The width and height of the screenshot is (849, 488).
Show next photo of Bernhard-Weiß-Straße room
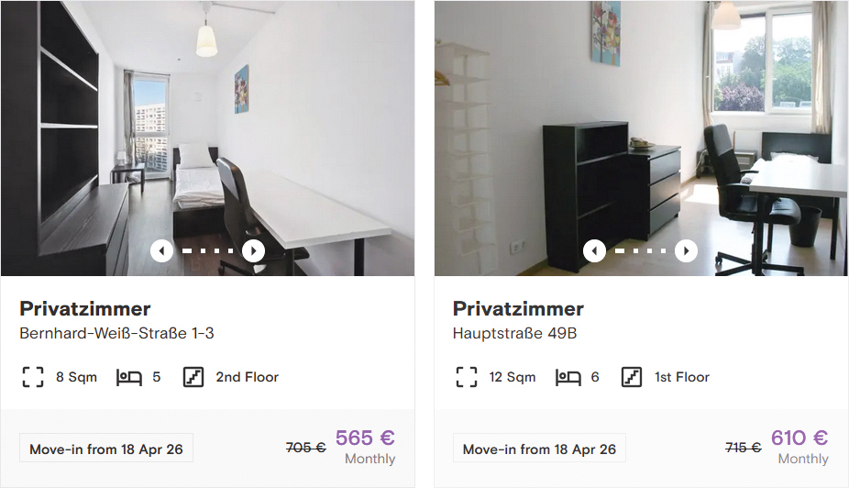[x=253, y=250]
